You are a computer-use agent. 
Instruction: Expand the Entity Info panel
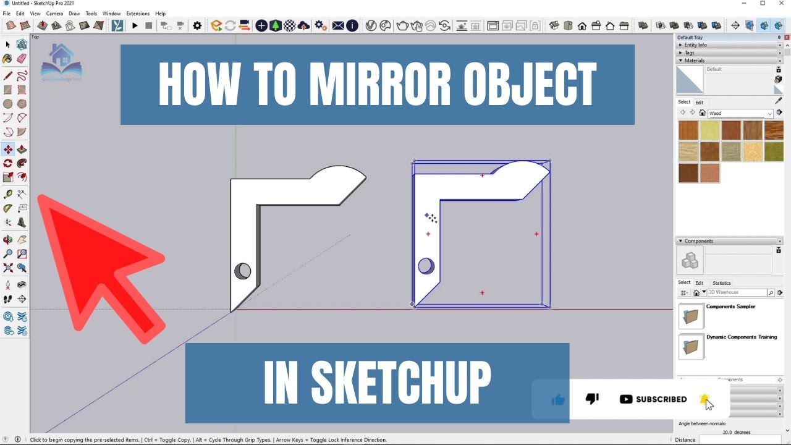[729, 45]
